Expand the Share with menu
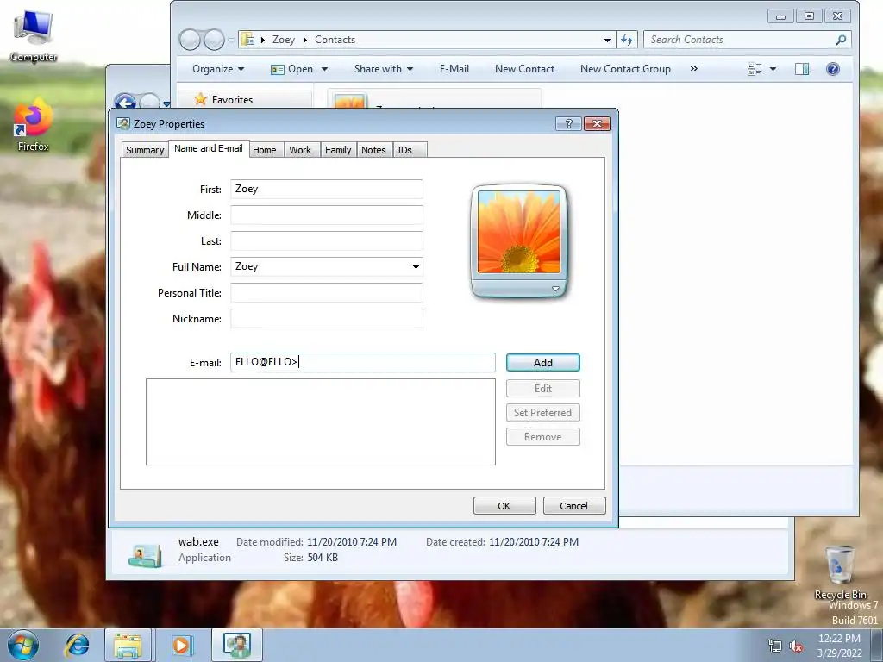This screenshot has height=662, width=883. 384,69
